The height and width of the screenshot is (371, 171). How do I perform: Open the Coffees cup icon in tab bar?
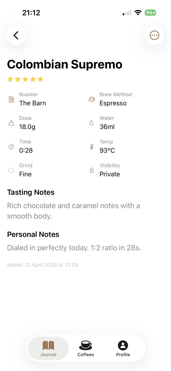tap(85, 345)
